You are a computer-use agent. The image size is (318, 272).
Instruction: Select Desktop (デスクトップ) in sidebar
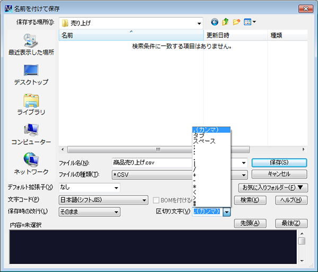(31, 75)
